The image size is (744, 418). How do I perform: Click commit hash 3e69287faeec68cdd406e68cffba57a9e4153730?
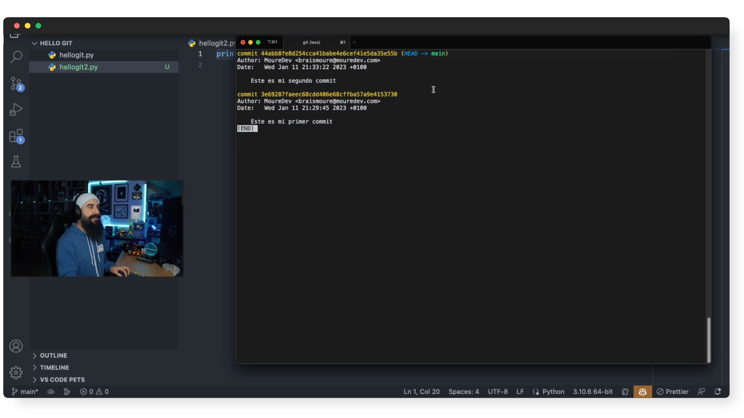pyautogui.click(x=329, y=94)
